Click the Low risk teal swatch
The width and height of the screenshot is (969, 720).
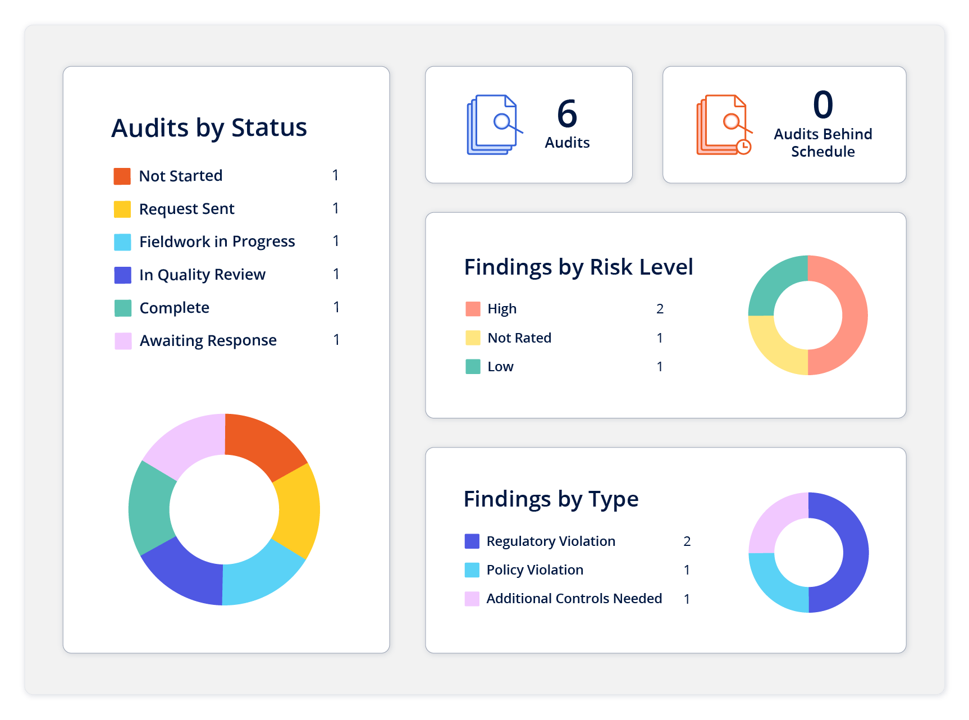point(473,367)
